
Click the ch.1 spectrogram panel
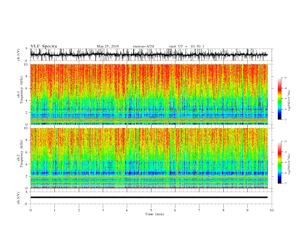tap(149, 94)
